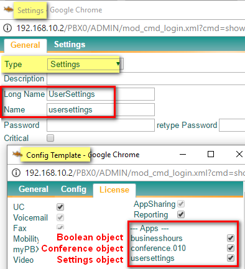This screenshot has width=245, height=269.
Task: Click the favicon in Config Template window title
Action: point(17,154)
